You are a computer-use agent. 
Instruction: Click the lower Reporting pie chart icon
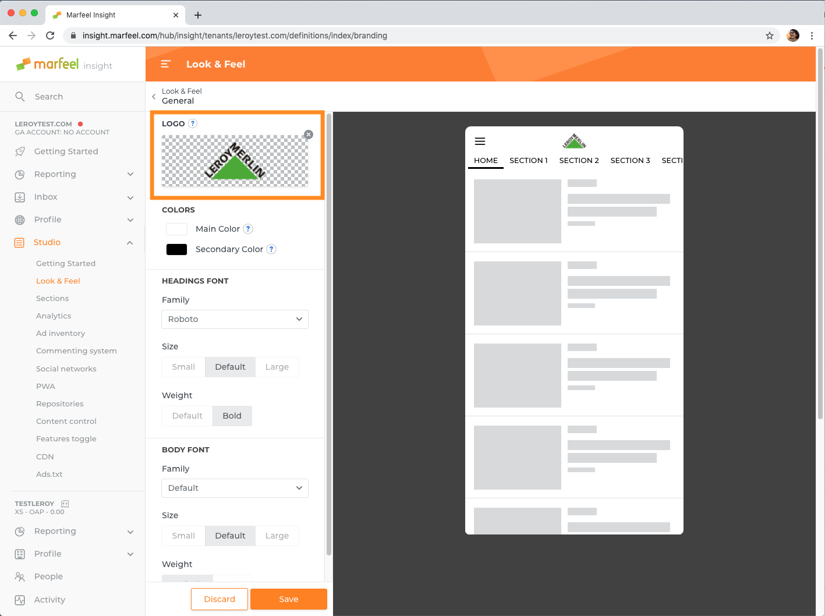[20, 531]
